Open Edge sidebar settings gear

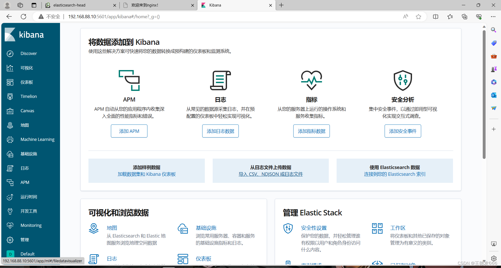pyautogui.click(x=493, y=259)
